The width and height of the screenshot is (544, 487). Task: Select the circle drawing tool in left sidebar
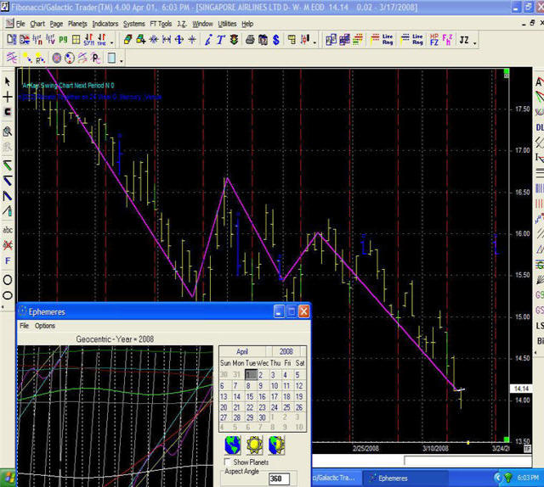click(x=8, y=280)
